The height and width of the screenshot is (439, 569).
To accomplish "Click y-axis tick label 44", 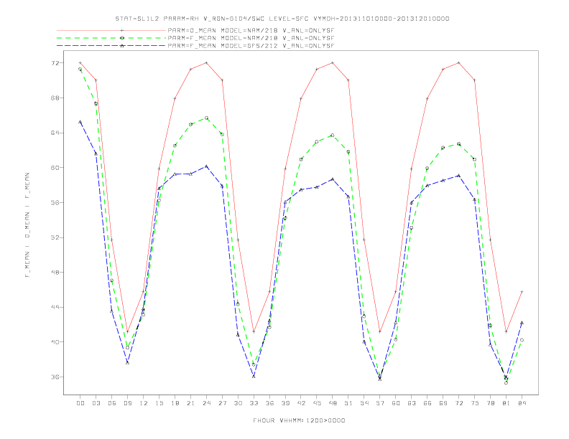I will [x=55, y=307].
